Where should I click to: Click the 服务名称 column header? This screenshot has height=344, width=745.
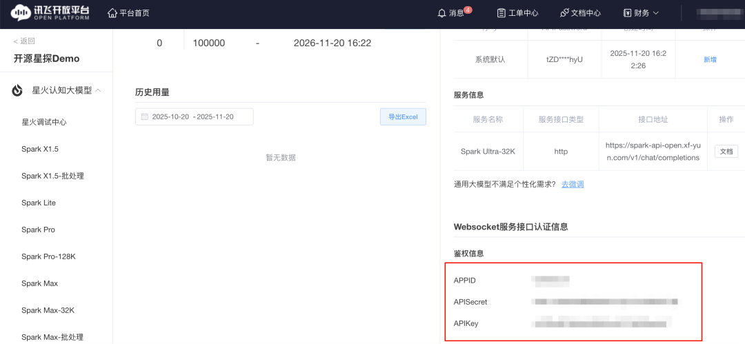pyautogui.click(x=488, y=119)
